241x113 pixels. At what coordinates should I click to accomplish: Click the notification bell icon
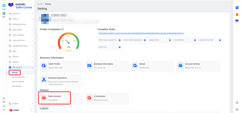click(x=237, y=14)
